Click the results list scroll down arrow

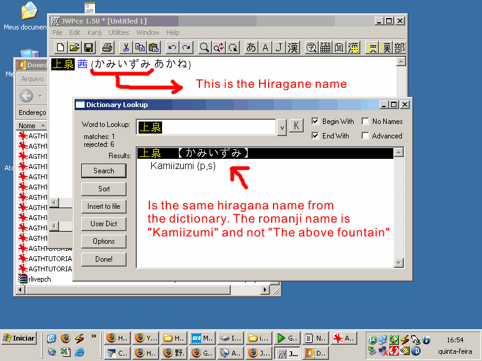tap(399, 263)
